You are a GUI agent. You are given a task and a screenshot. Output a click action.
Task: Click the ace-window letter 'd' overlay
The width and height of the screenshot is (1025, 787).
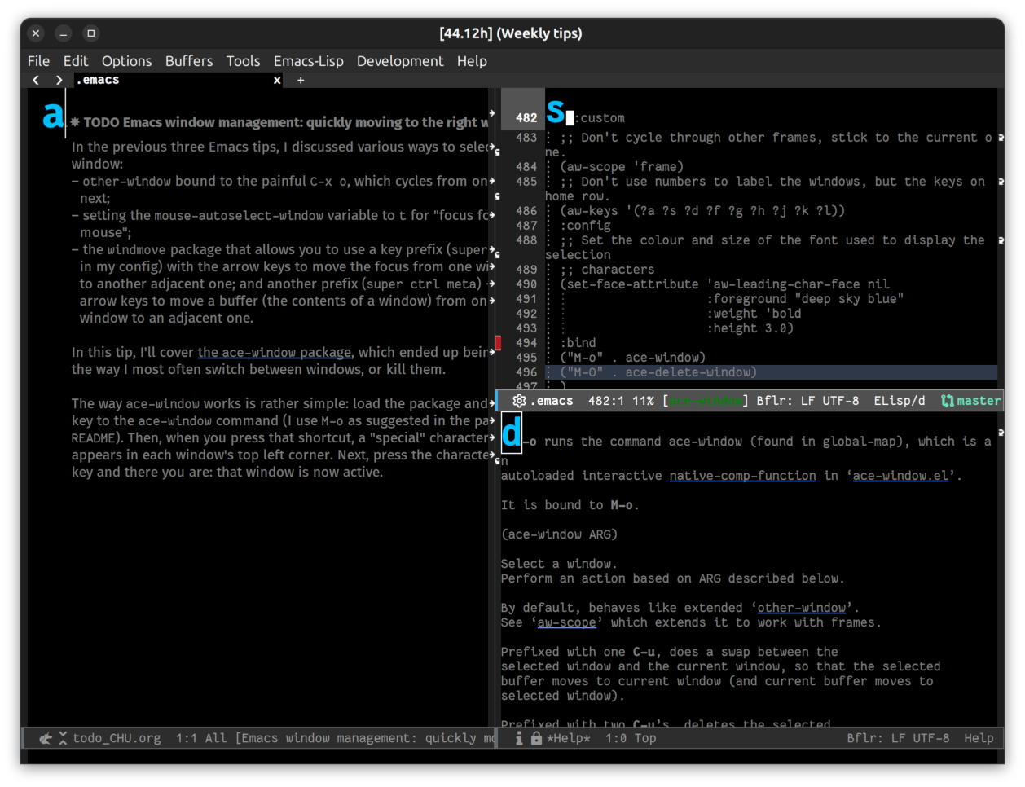tap(512, 433)
